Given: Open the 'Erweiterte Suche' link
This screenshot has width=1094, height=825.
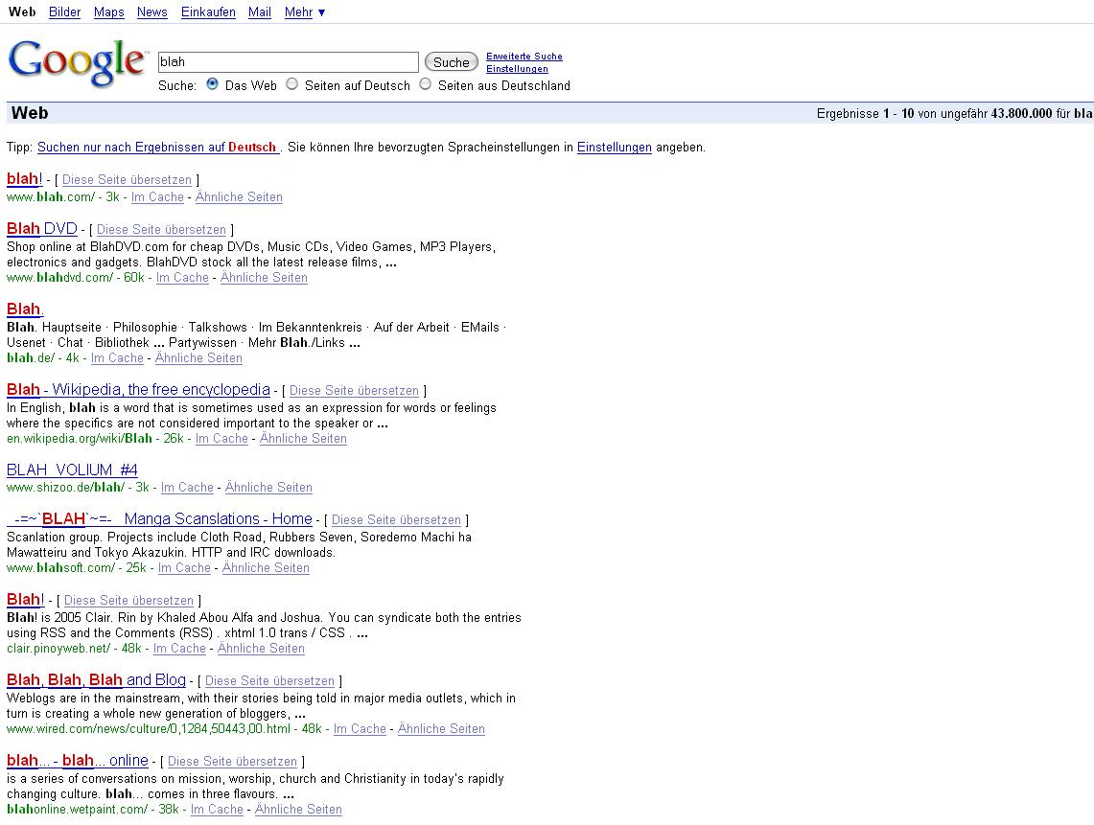Looking at the screenshot, I should click(x=524, y=56).
